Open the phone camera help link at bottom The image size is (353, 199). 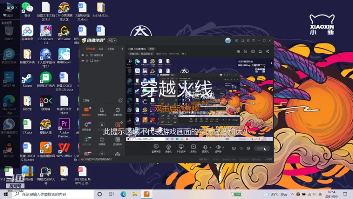[98, 159]
